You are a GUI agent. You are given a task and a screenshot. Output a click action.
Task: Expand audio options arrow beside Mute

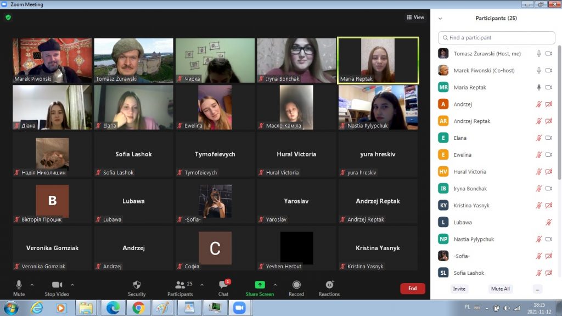32,285
